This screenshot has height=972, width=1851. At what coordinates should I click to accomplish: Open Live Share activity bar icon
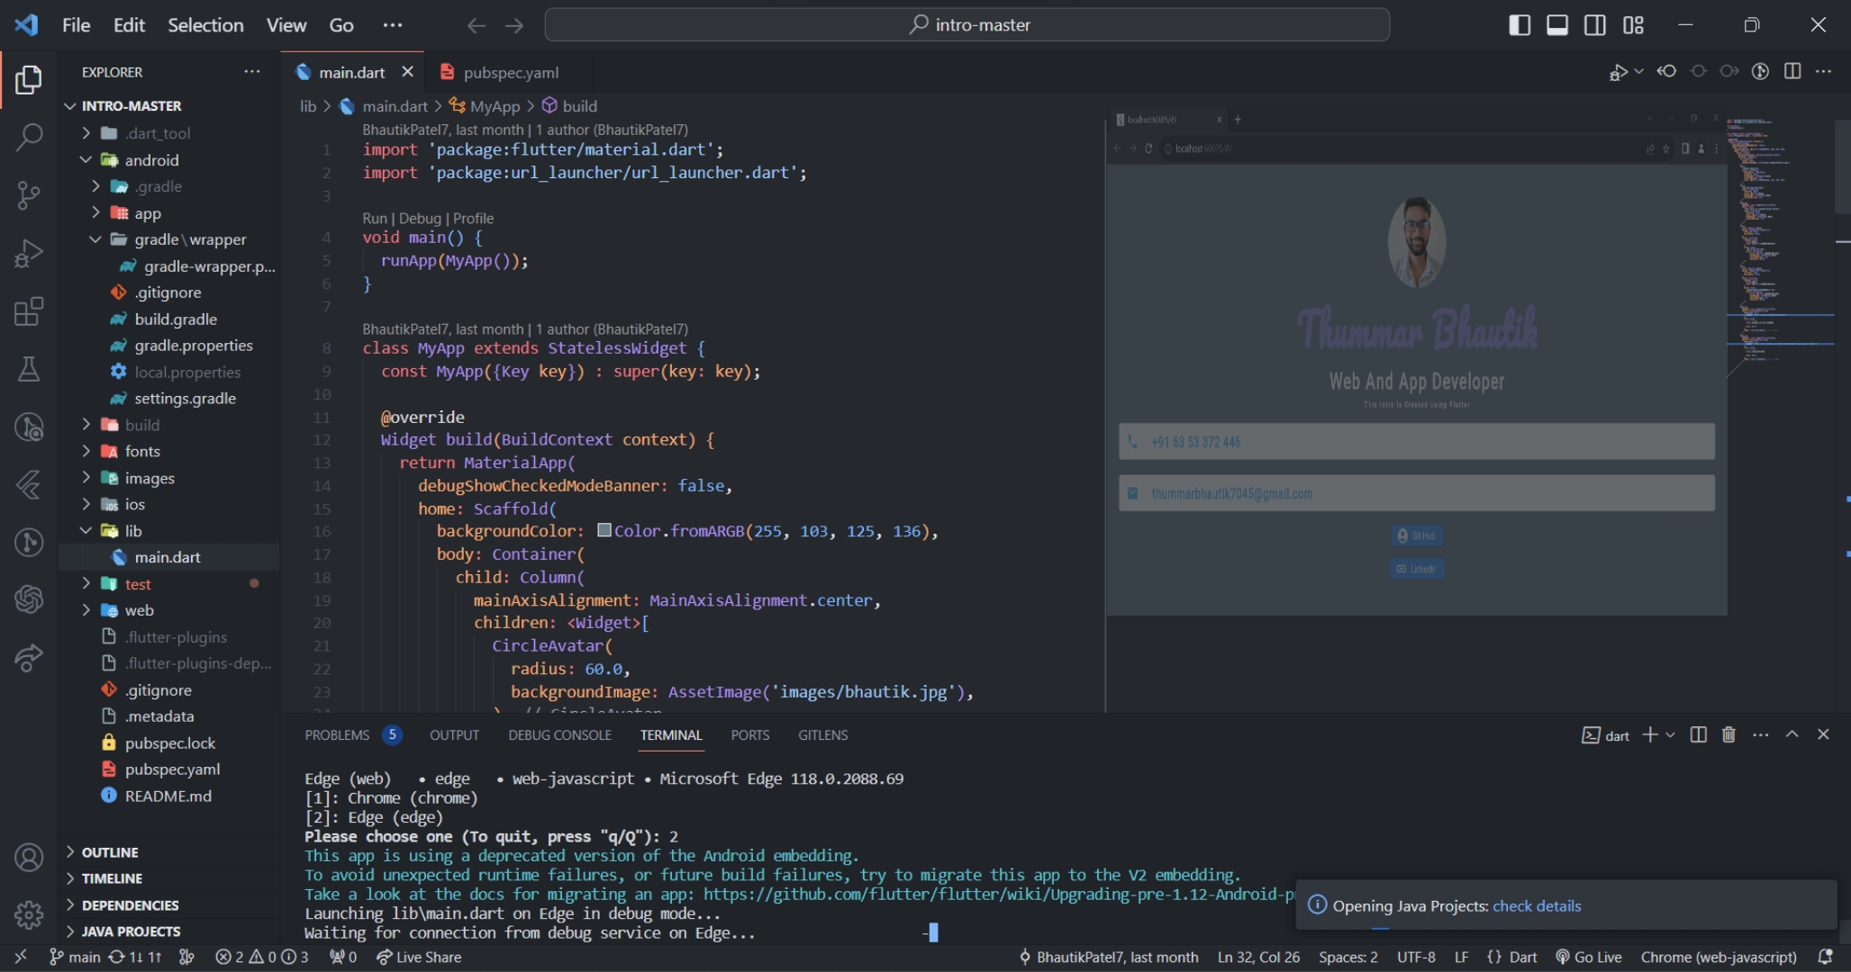(x=29, y=658)
